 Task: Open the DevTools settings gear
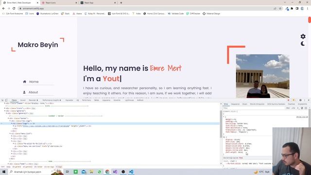(300, 100)
